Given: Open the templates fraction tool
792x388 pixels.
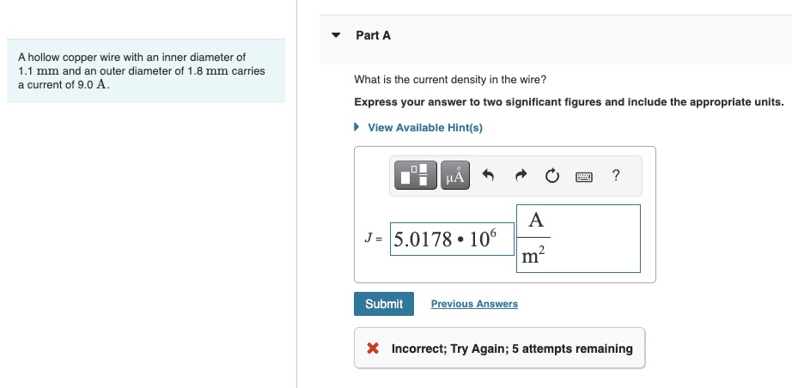Looking at the screenshot, I should pos(415,176).
